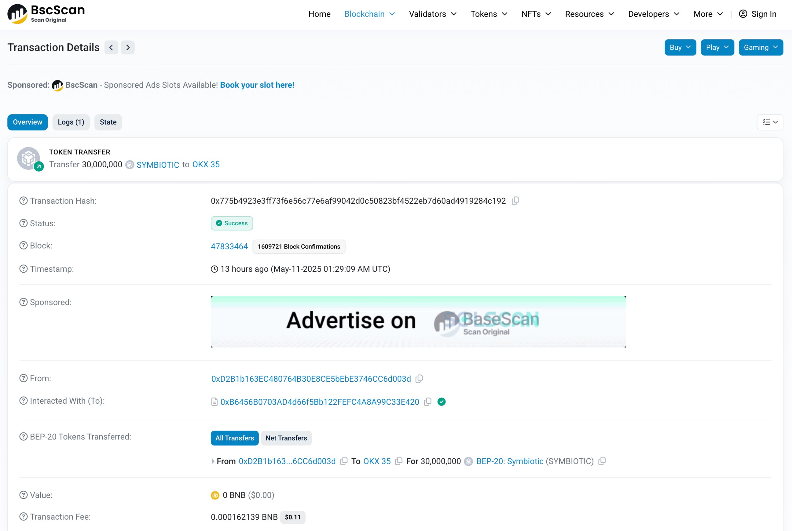The height and width of the screenshot is (531, 792).
Task: Copy Symbiotic token address in transfer row
Action: tap(602, 461)
